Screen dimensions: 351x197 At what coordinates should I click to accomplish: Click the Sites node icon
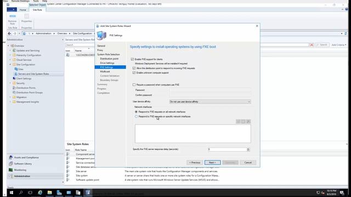16,69
